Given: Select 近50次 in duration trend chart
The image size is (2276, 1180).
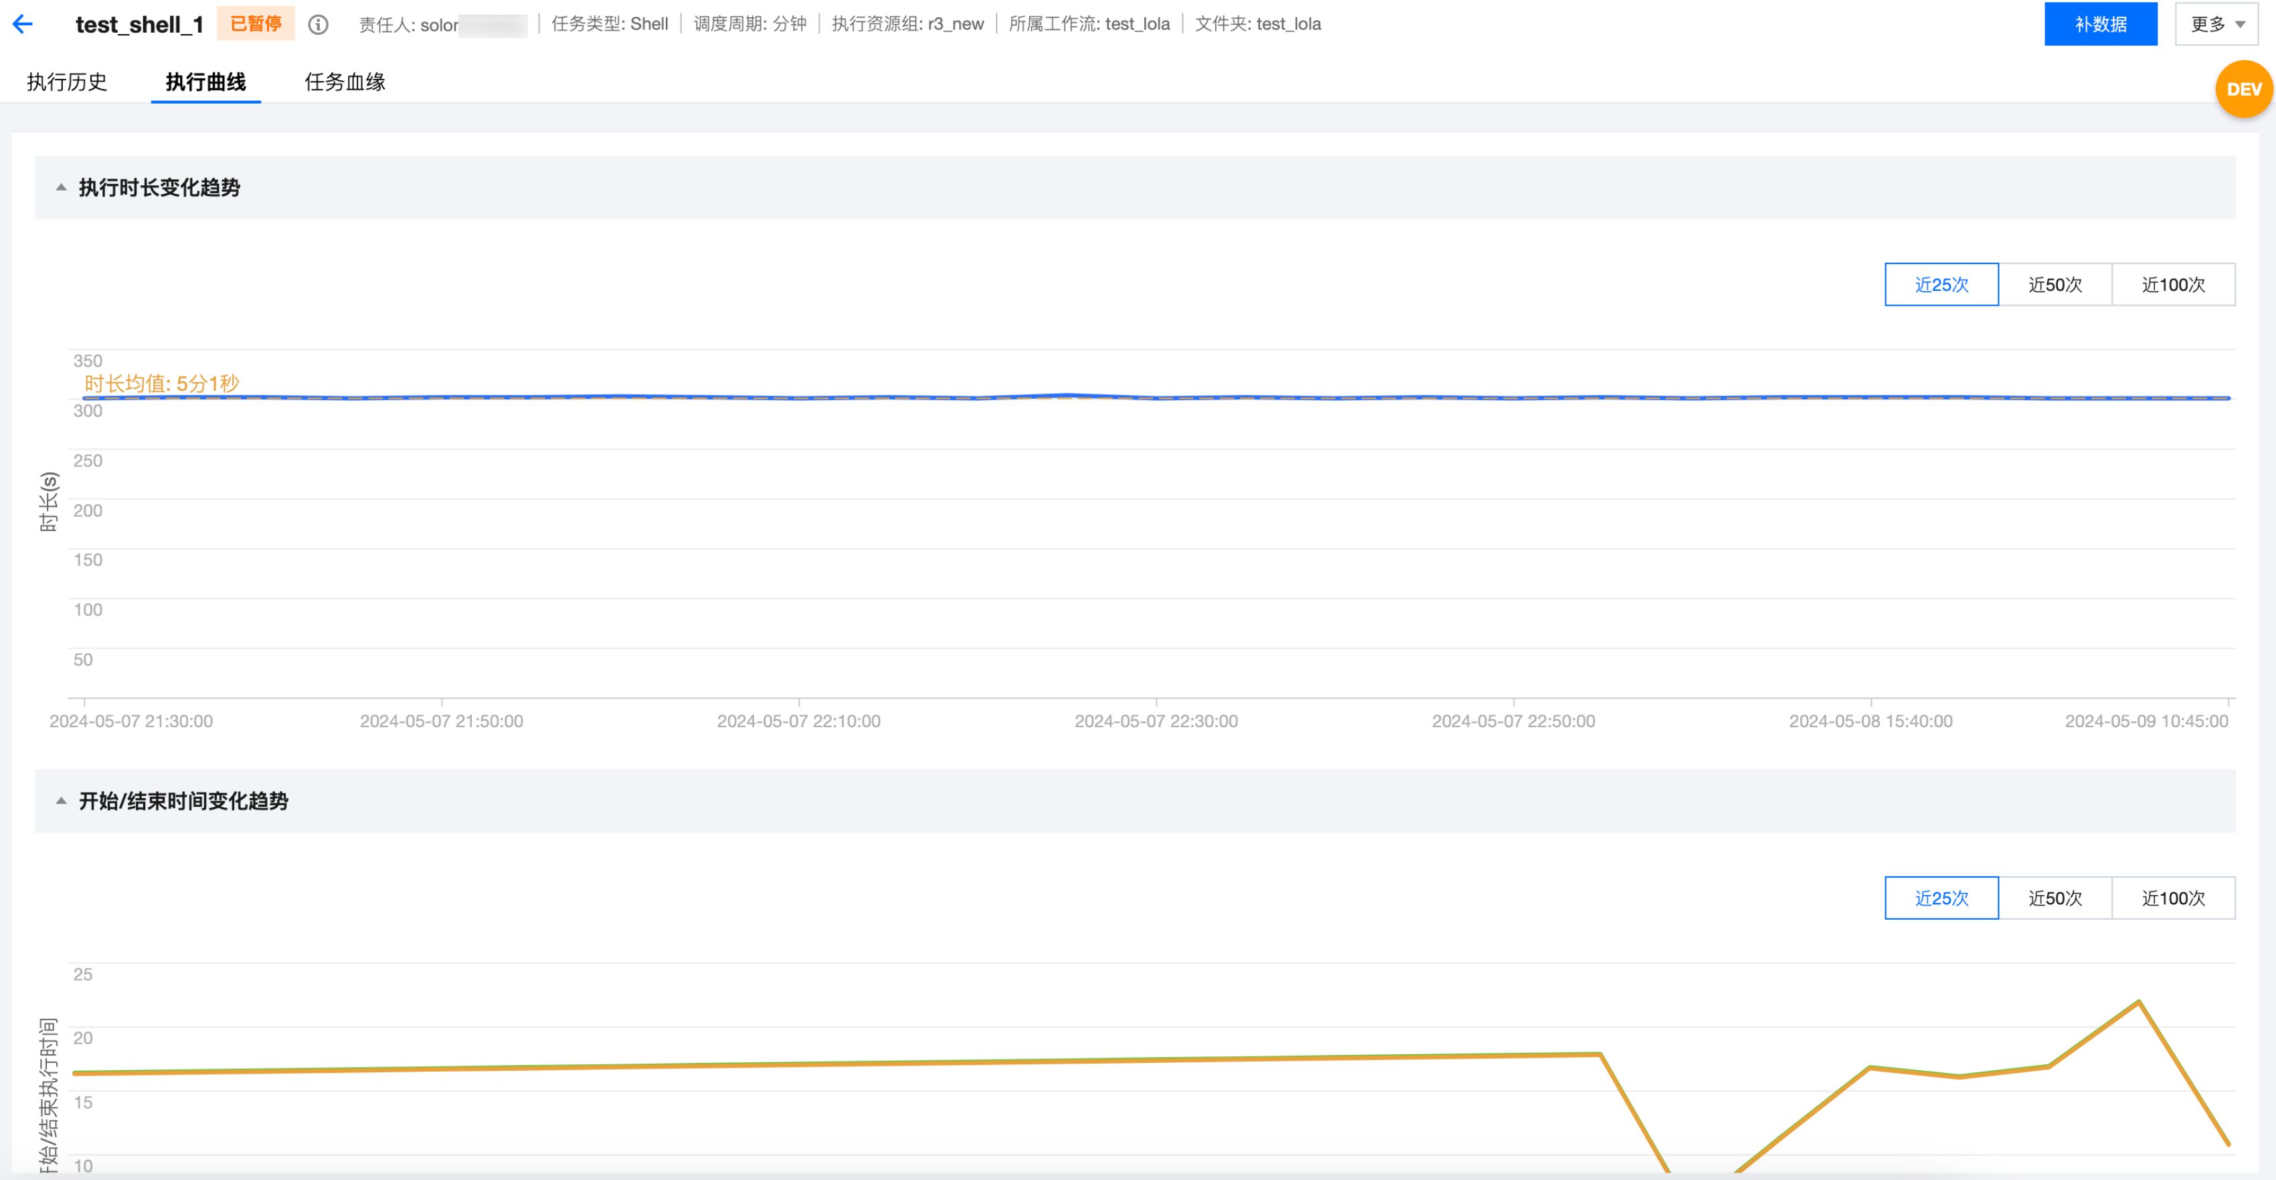Looking at the screenshot, I should tap(2054, 284).
